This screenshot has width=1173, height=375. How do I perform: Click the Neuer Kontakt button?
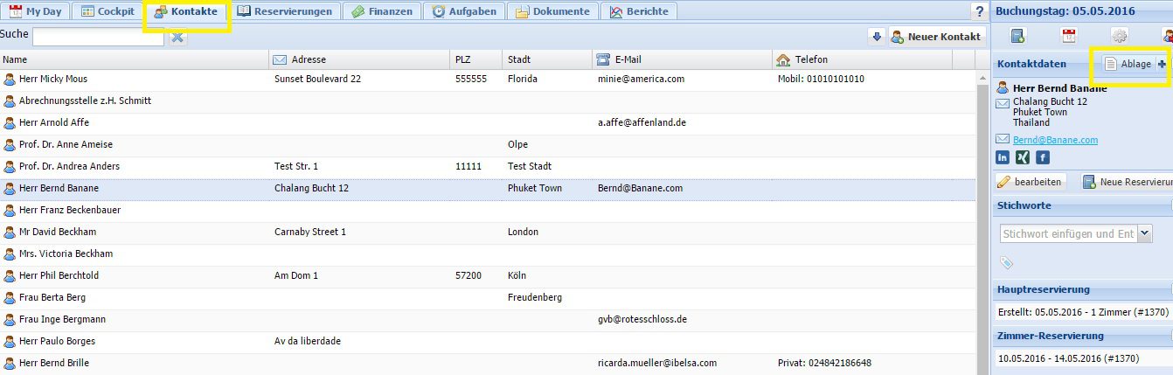coord(937,37)
